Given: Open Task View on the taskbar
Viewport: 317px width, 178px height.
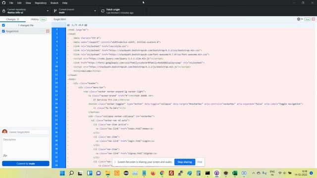Looking at the screenshot, I should 80,173.
